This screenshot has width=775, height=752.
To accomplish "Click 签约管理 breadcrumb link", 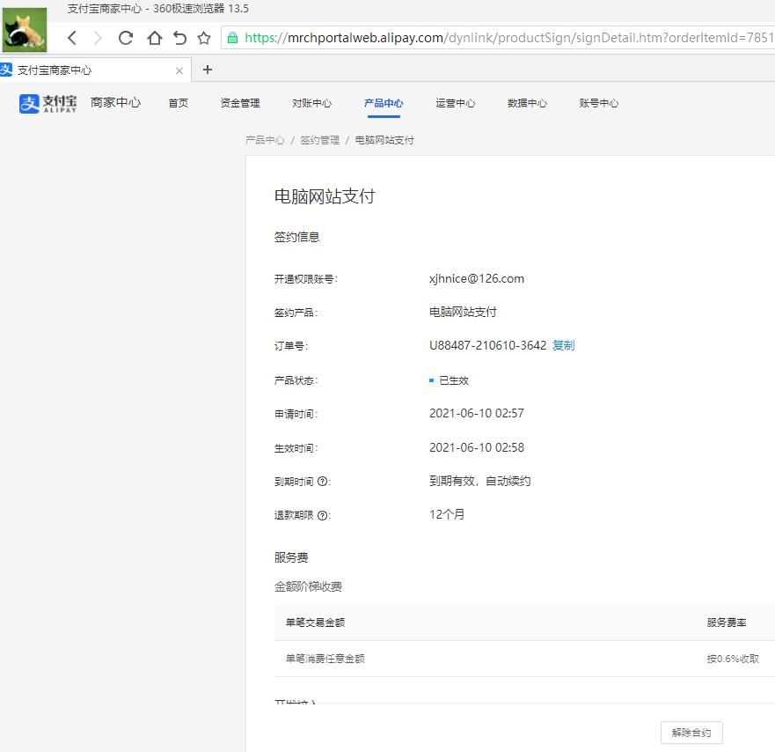I will (320, 140).
